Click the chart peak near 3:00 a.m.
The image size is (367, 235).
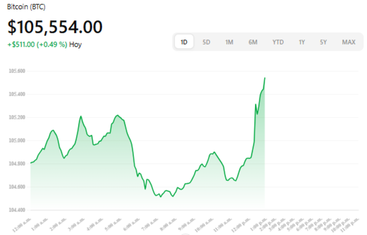[80, 116]
